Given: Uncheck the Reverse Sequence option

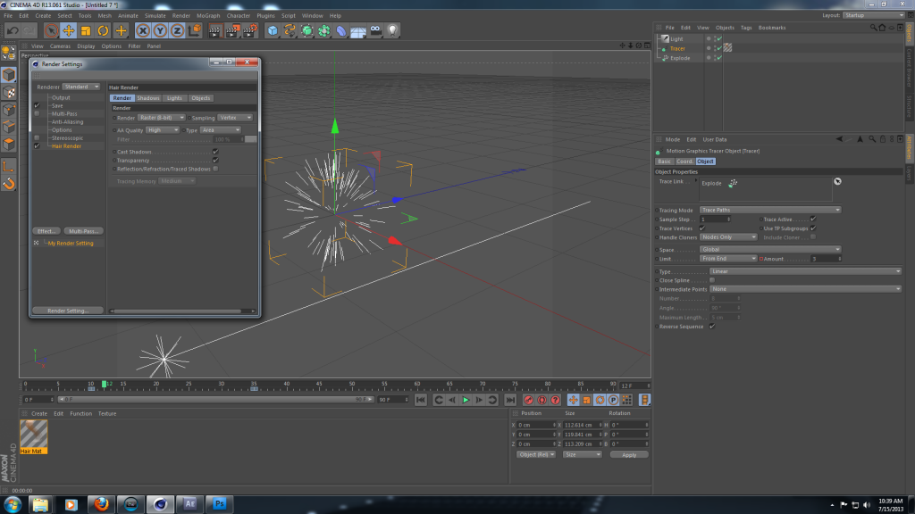Looking at the screenshot, I should pyautogui.click(x=712, y=327).
